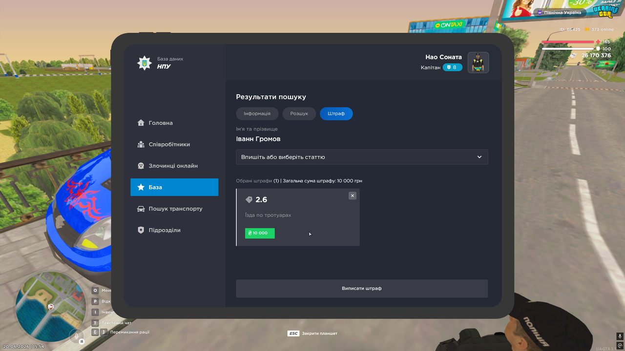This screenshot has width=625, height=351.
Task: Click the O menu key hint
Action: click(101, 291)
